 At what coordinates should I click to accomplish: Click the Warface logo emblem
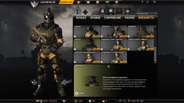[x=34, y=5]
